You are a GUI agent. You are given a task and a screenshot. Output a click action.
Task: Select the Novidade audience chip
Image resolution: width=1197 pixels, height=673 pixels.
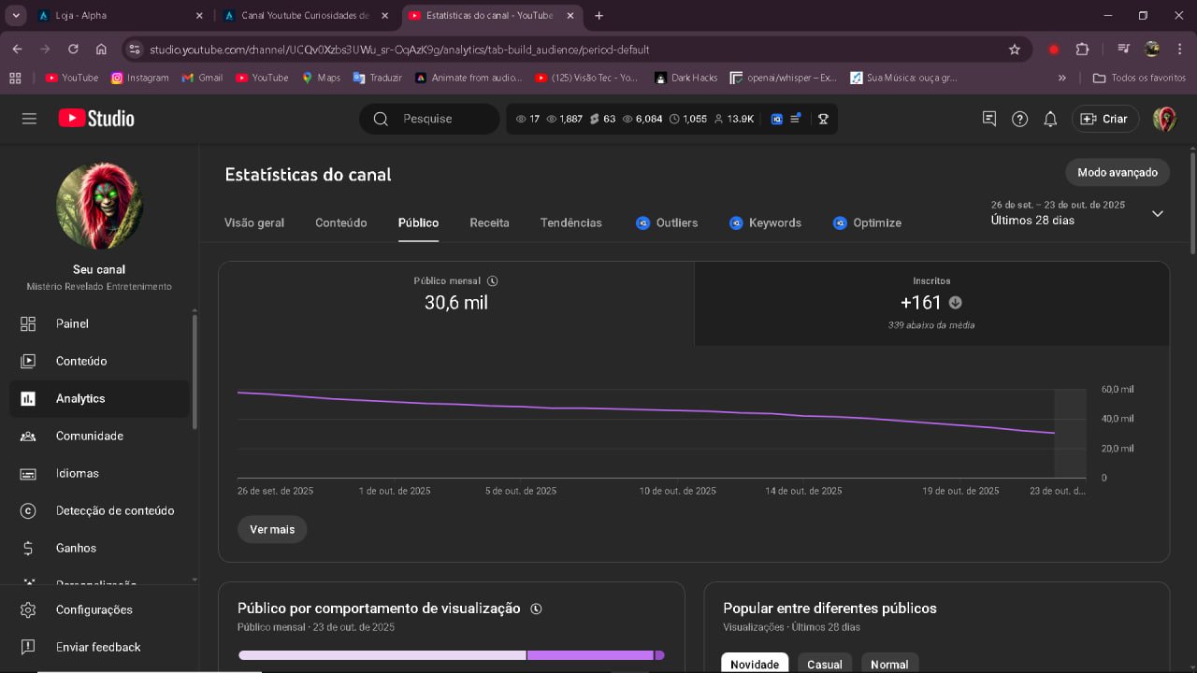tap(755, 664)
